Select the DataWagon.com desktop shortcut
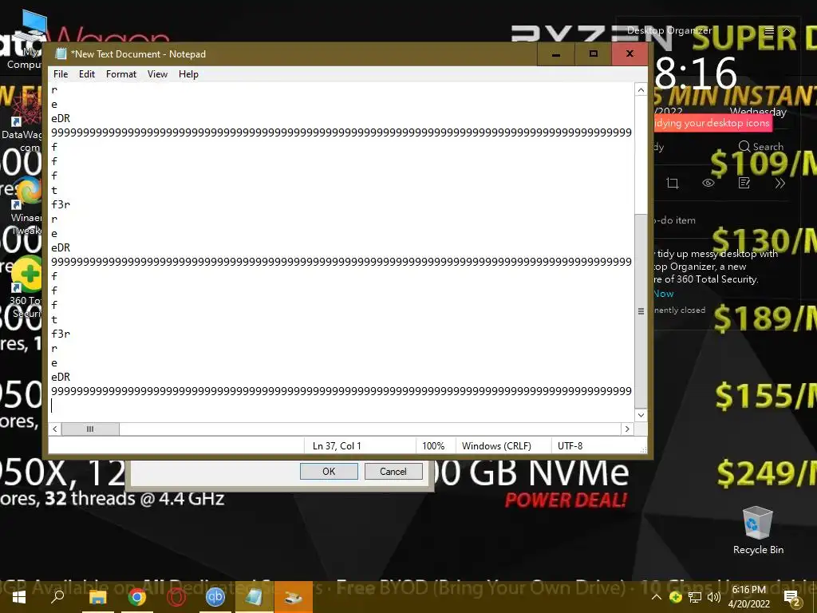This screenshot has height=613, width=817. coord(22,121)
